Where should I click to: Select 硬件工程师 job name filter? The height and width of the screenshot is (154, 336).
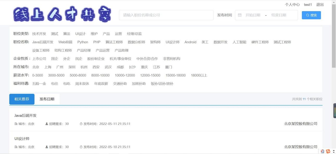click(260, 42)
